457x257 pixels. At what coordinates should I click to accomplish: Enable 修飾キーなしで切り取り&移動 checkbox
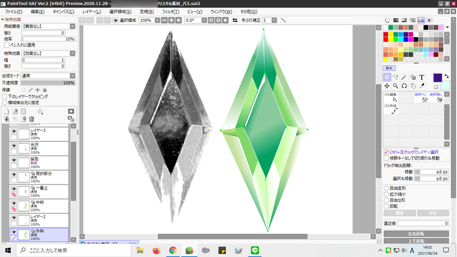click(x=386, y=158)
